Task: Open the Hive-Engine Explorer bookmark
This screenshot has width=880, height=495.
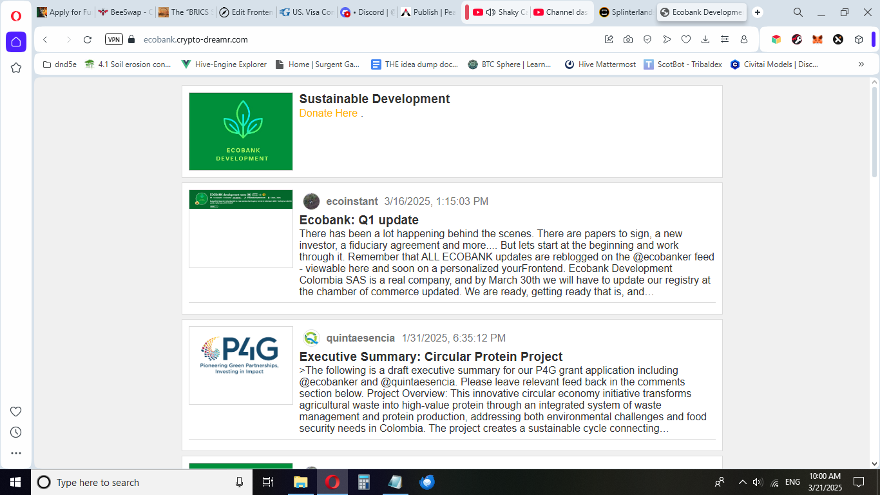Action: pyautogui.click(x=224, y=64)
